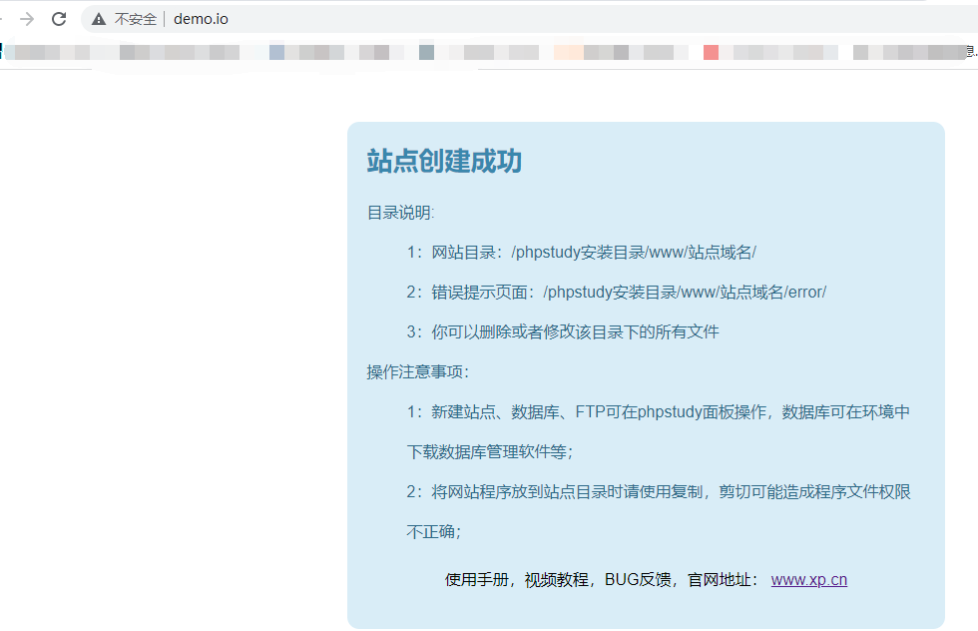Click the 新建站点、数据库、FTP note line
This screenshot has height=631, width=978.
658,412
